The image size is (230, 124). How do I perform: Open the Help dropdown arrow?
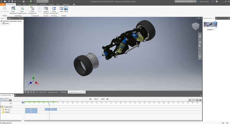[x=219, y=2]
